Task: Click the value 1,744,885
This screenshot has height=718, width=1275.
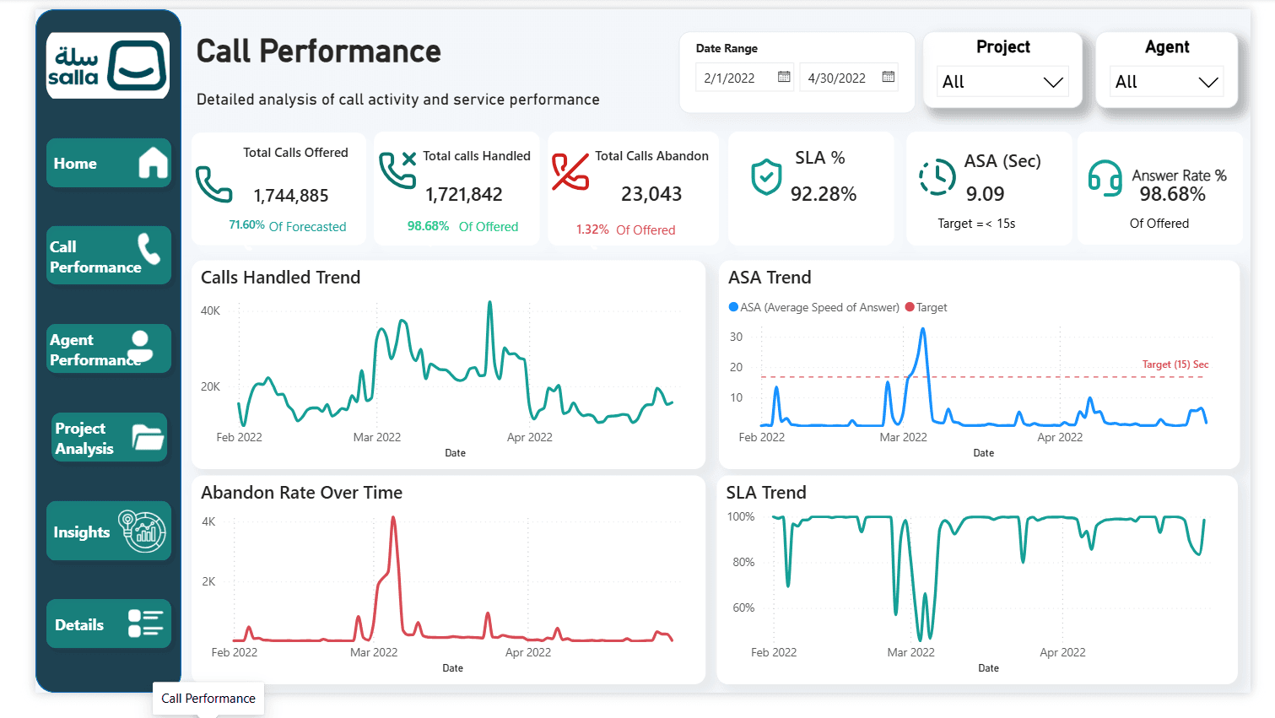Action: coord(291,196)
